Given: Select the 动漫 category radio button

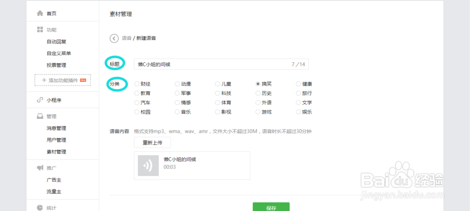Looking at the screenshot, I should click(177, 84).
